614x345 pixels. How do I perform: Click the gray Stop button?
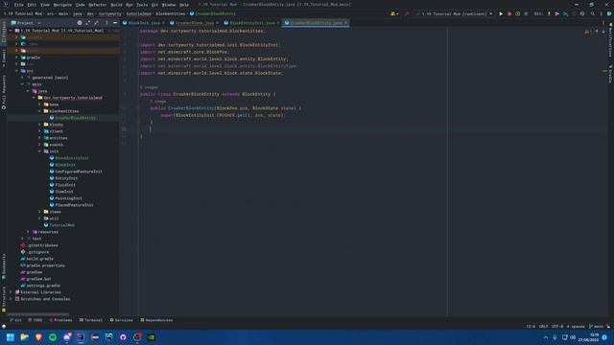tap(526, 13)
